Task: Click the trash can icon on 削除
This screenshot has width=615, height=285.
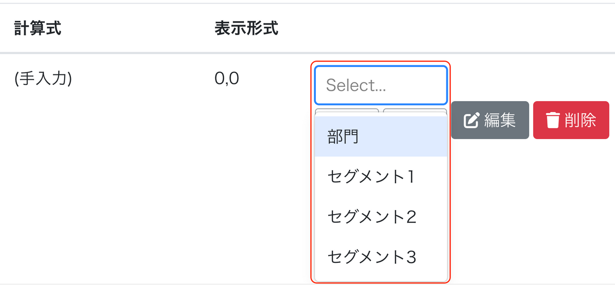Action: pos(553,120)
